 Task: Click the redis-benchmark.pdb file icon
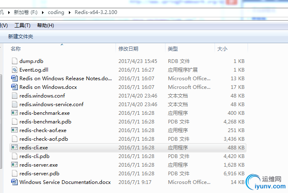(x=14, y=121)
